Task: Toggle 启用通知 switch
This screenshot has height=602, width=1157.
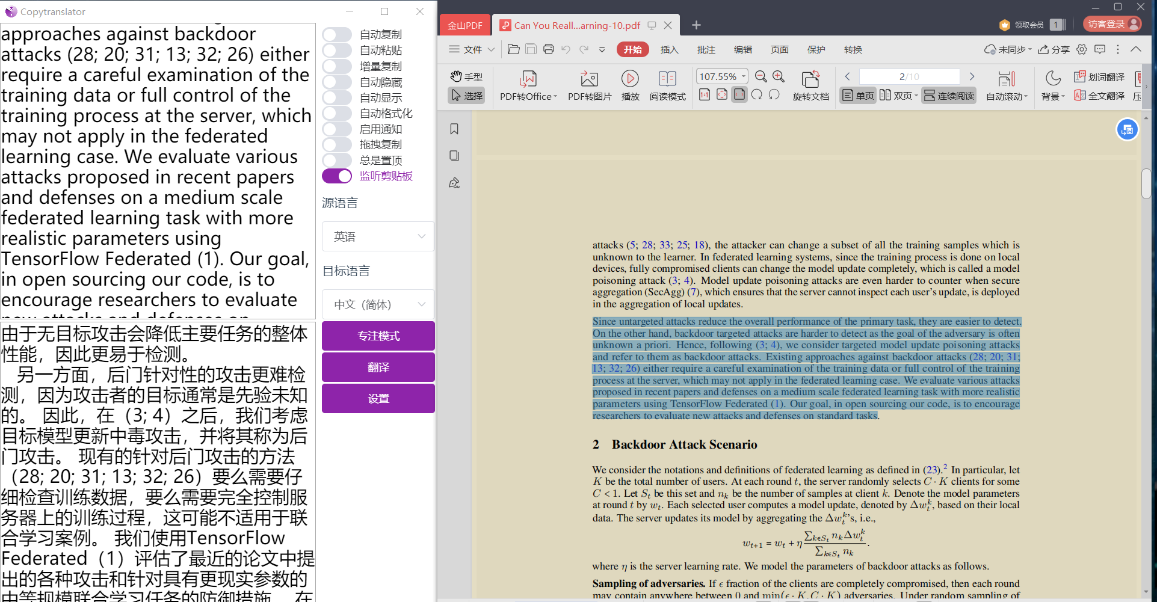Action: coord(337,129)
